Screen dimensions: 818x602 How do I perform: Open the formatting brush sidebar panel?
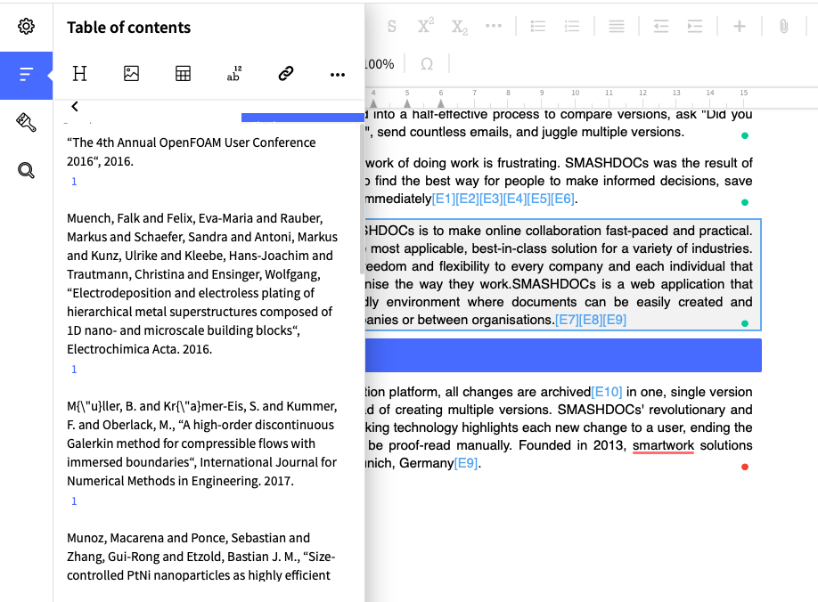[26, 123]
